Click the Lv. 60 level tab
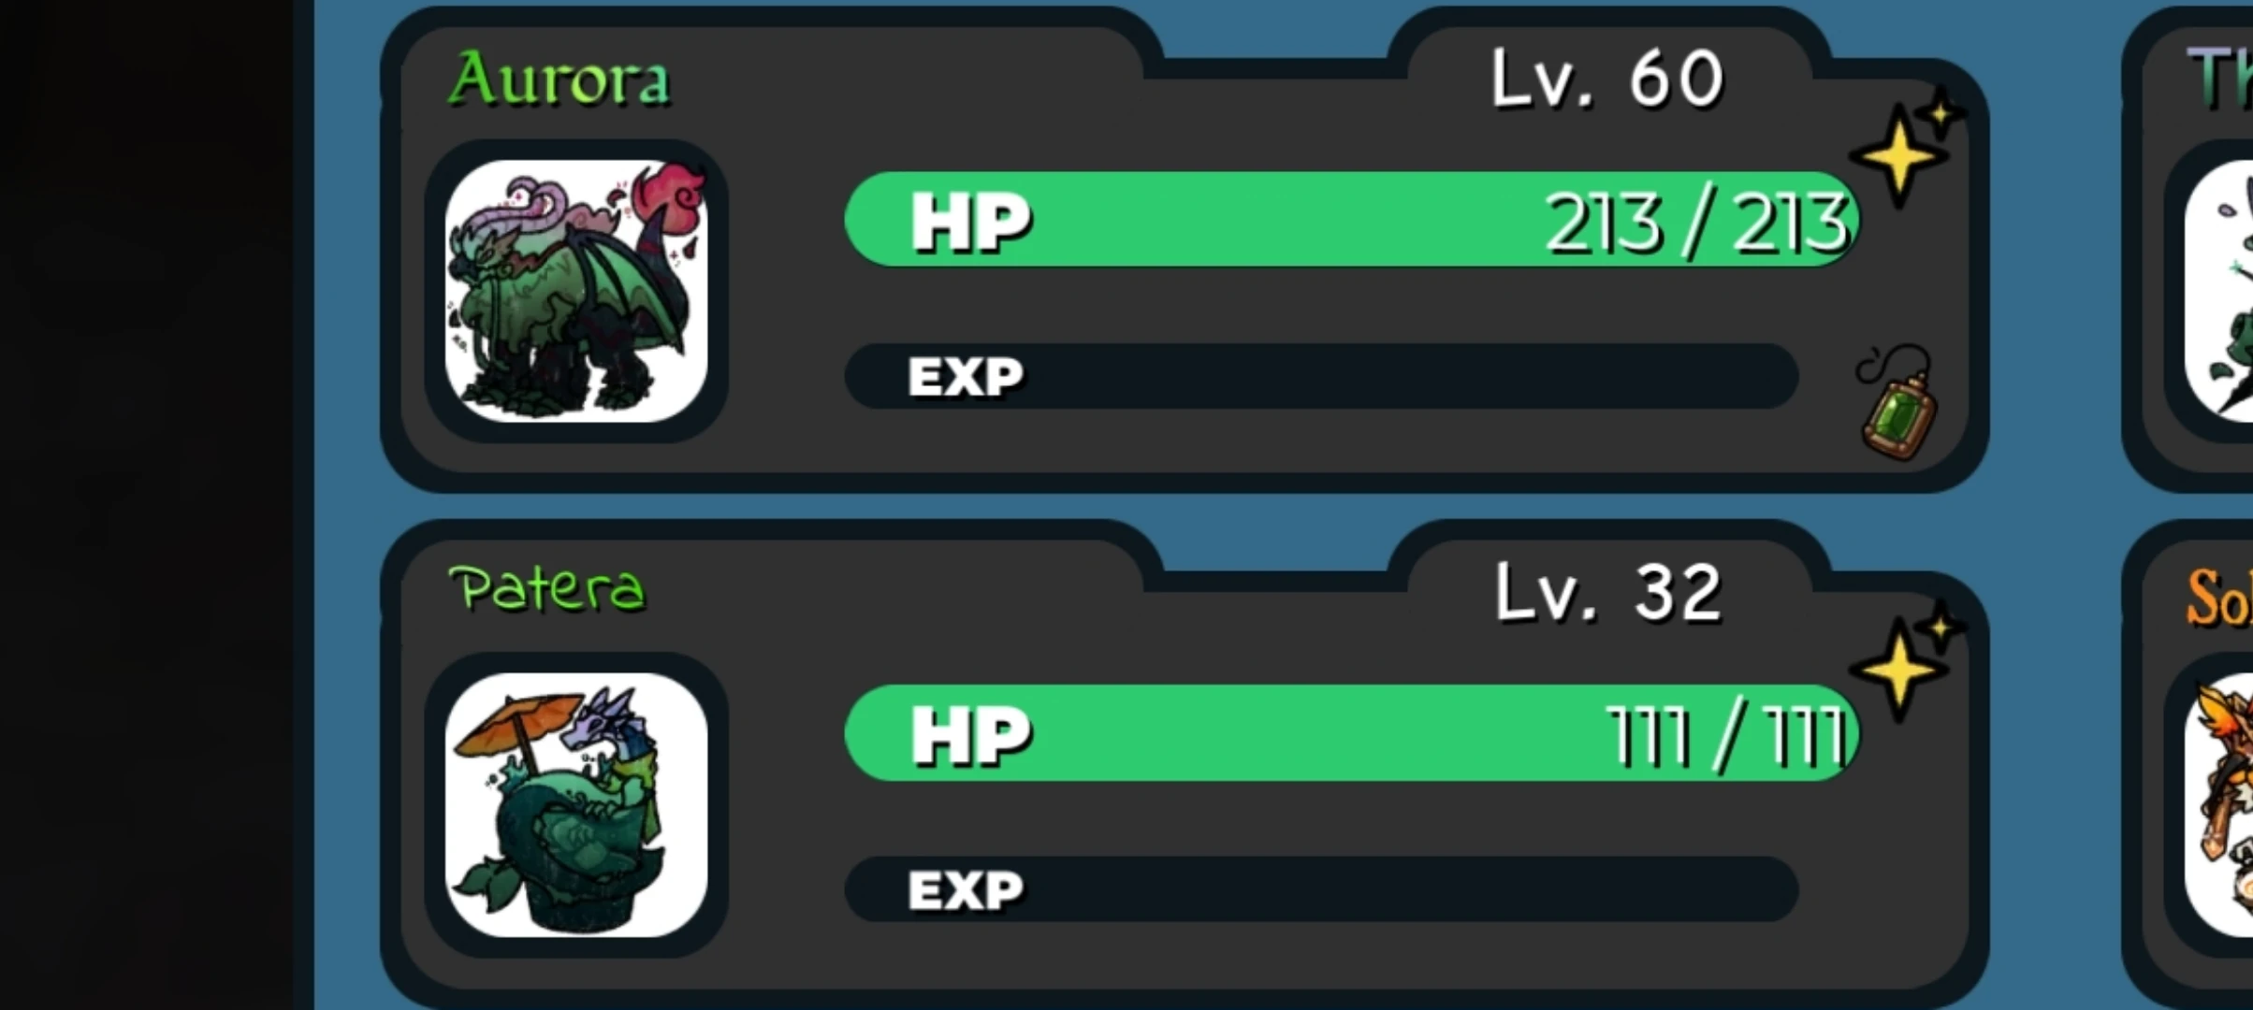The image size is (2253, 1010). 1607,79
